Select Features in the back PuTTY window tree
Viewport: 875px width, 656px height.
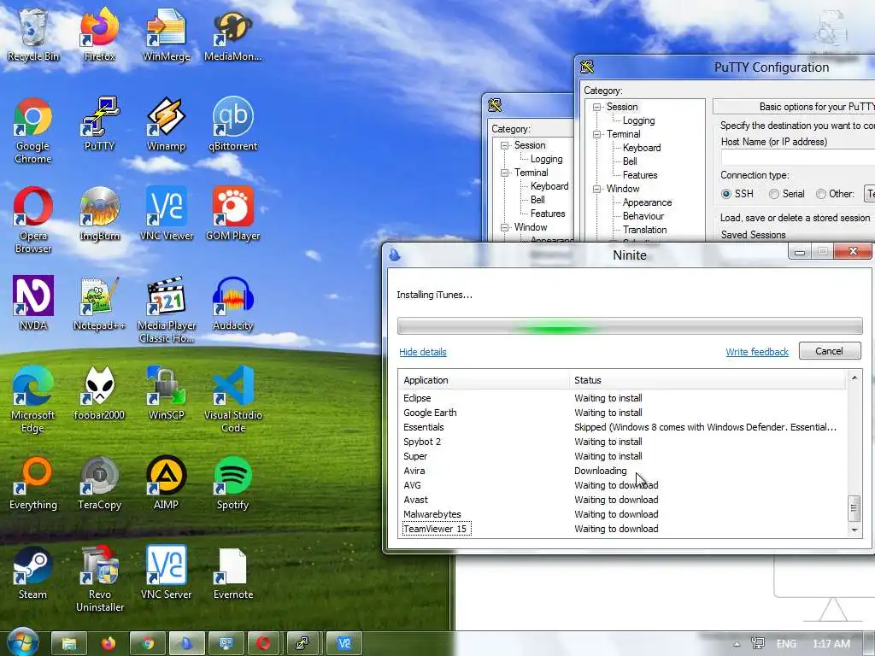548,214
